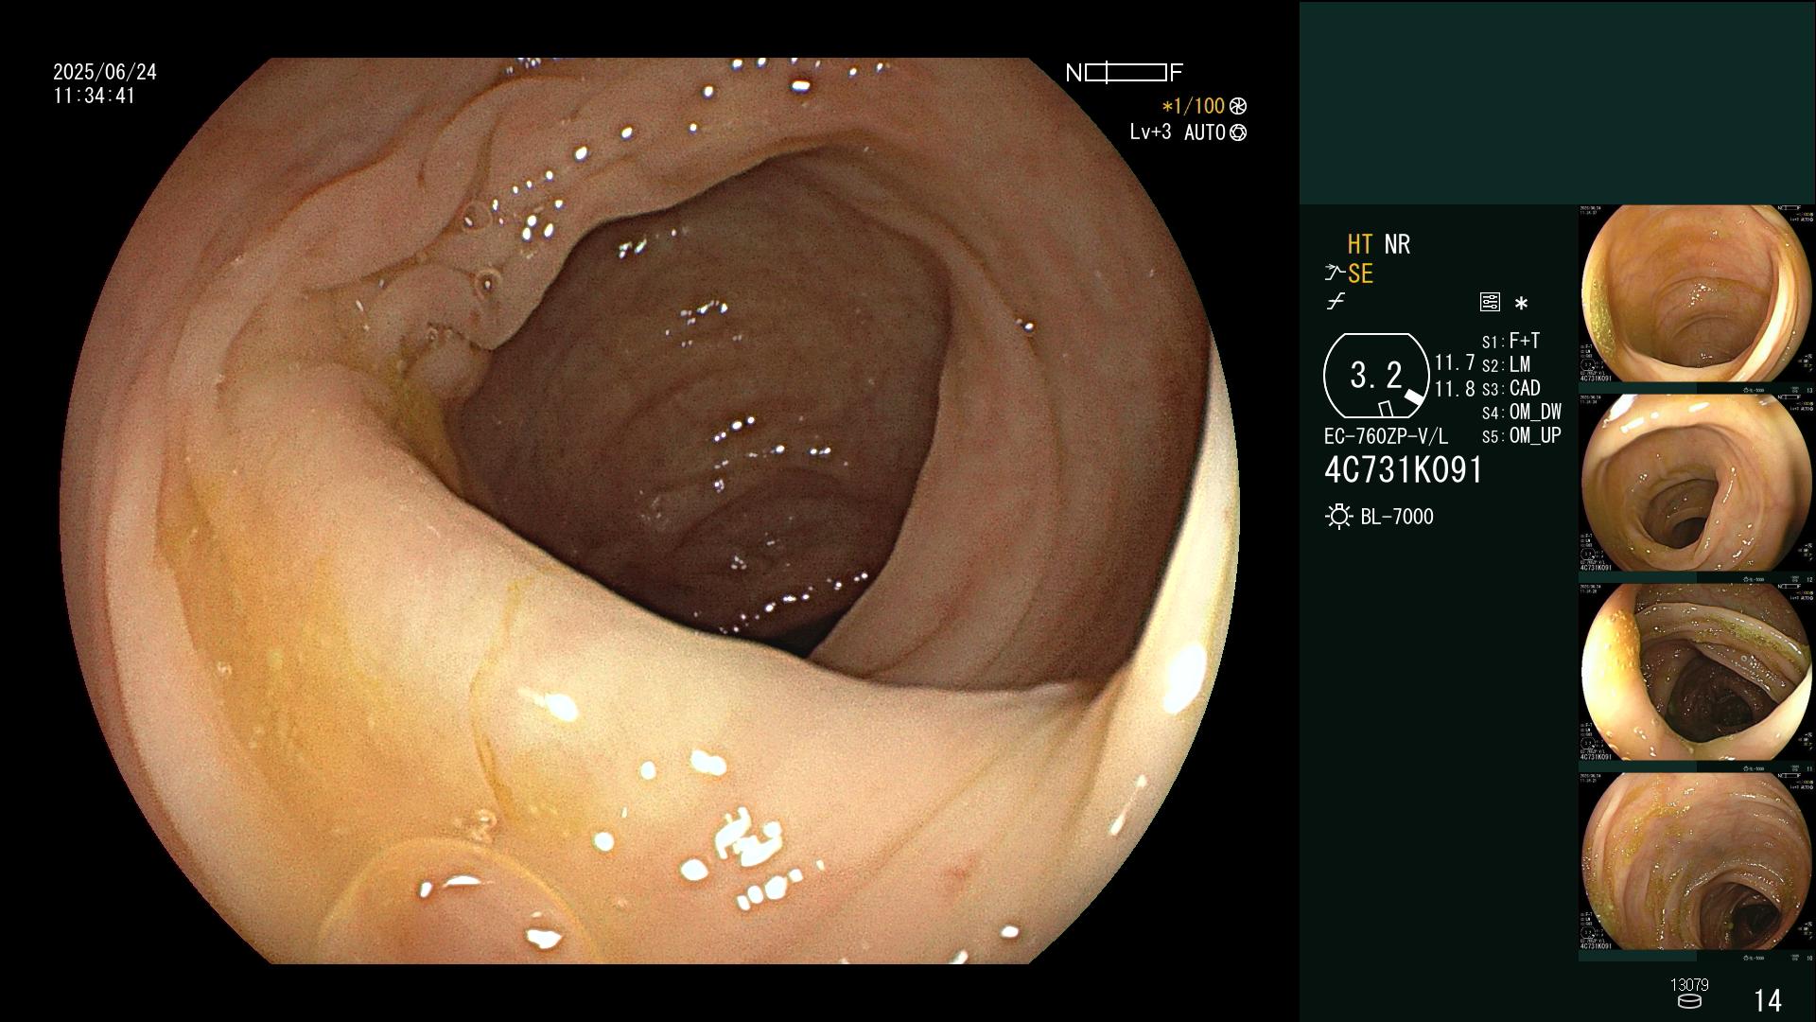The width and height of the screenshot is (1816, 1022).
Task: Click the settings list icon beside asterisk
Action: [1490, 303]
